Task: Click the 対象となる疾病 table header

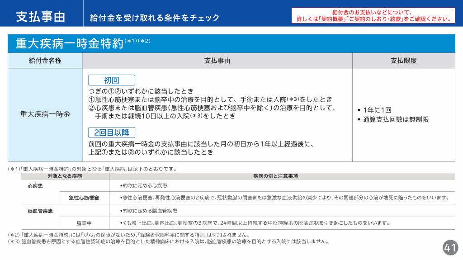Action: 65,176
